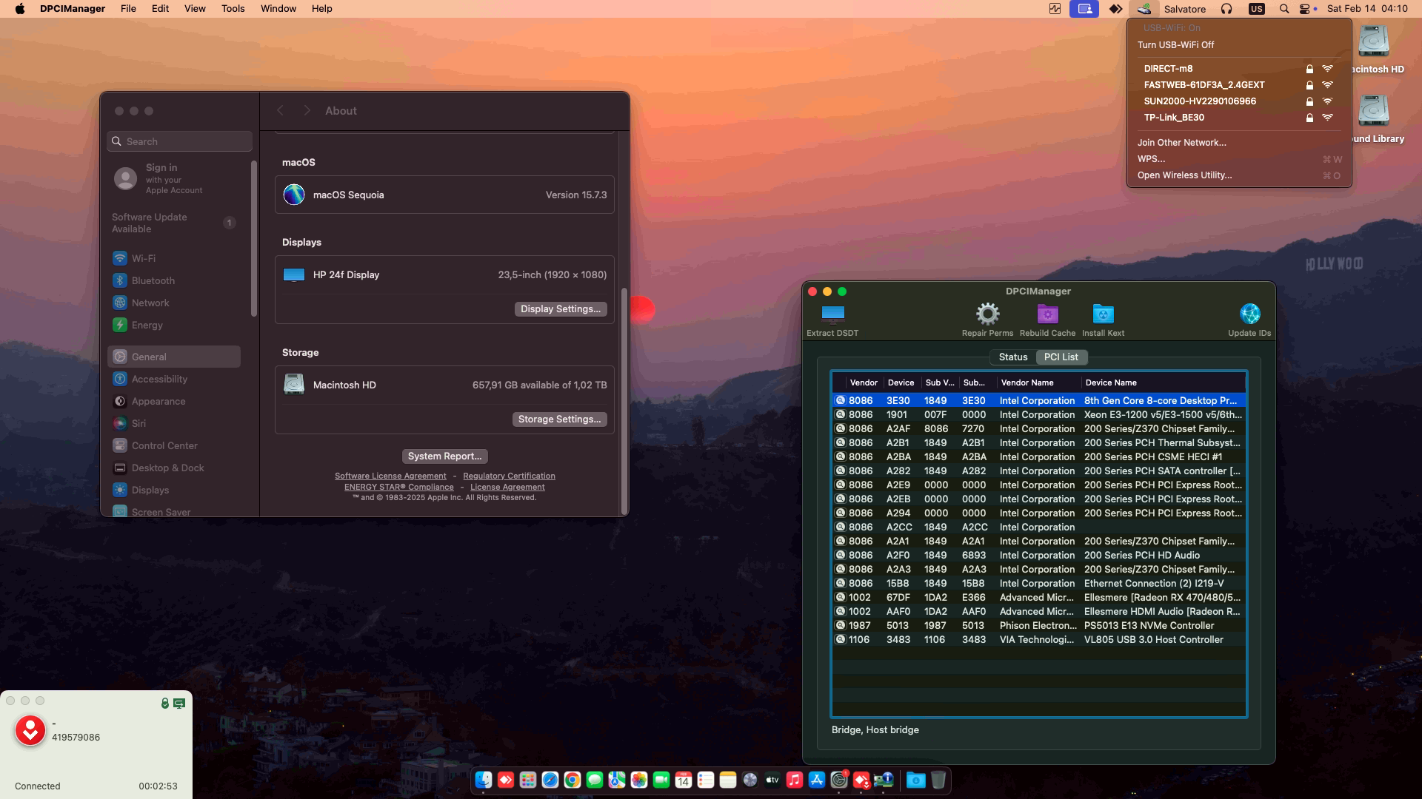1422x799 pixels.
Task: Select the Ethernet Connection (2) I219-V row
Action: (x=1038, y=584)
